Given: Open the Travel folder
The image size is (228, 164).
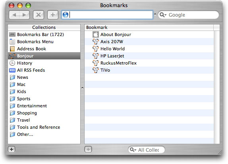Looking at the screenshot, I should pos(44,120).
